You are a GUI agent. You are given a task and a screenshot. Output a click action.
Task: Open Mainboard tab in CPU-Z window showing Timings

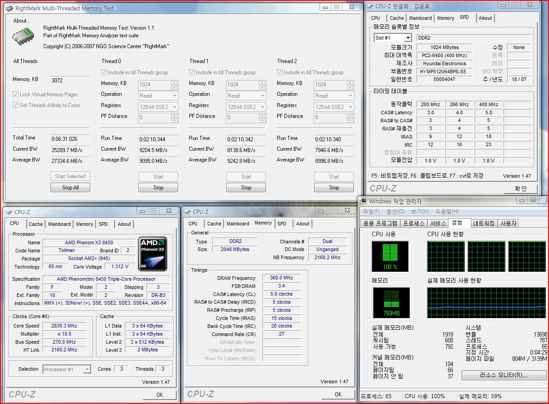pyautogui.click(x=238, y=224)
